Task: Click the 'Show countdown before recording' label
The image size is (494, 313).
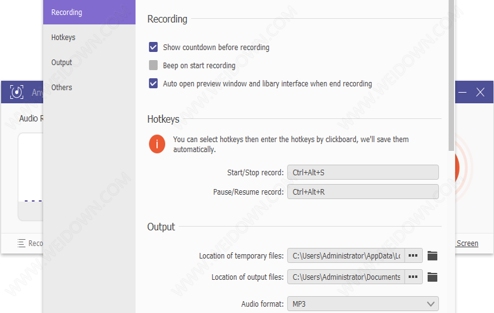Action: 216,48
